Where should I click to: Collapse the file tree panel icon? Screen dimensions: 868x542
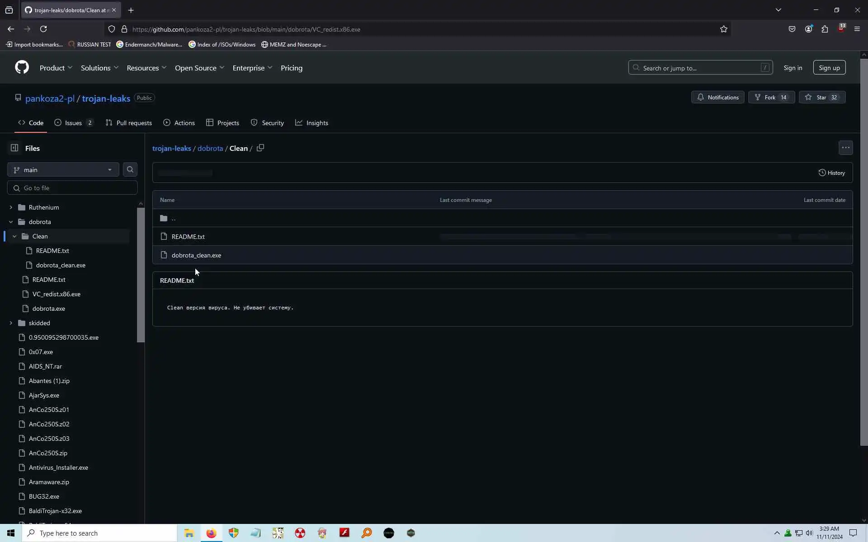coord(14,148)
